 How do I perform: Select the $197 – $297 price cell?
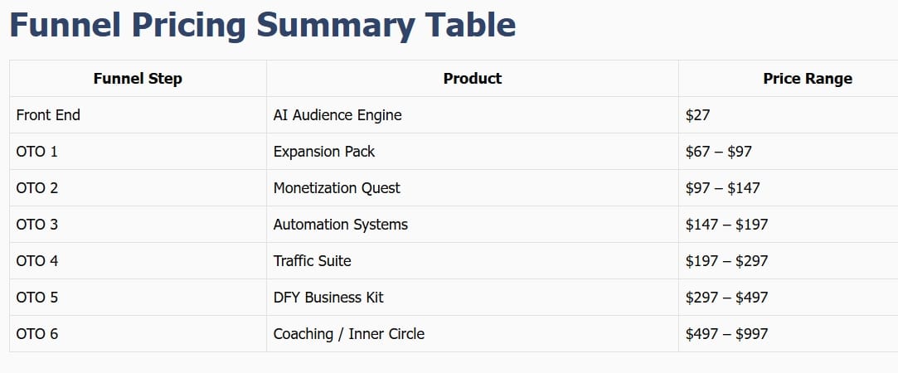click(x=726, y=261)
